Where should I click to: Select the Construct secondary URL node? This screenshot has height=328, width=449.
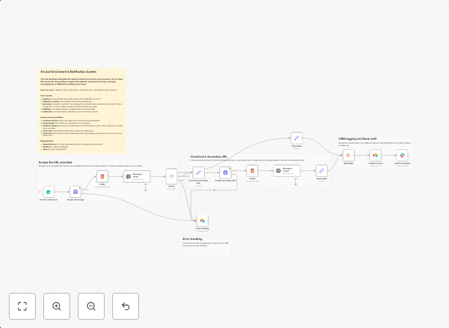coord(198,172)
